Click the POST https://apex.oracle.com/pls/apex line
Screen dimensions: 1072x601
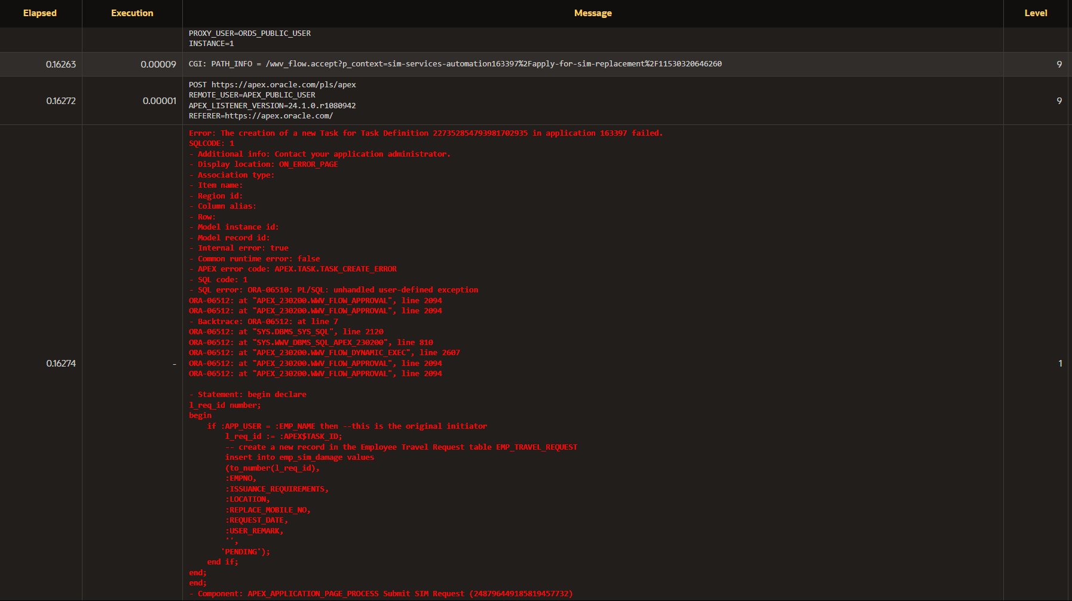pyautogui.click(x=272, y=85)
